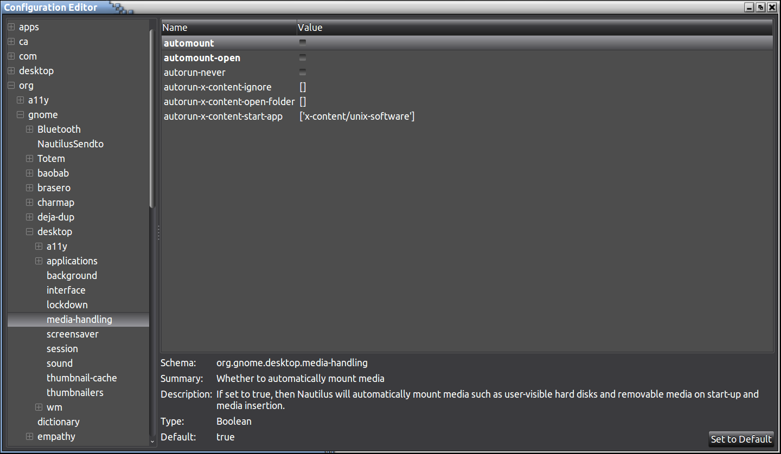Screen dimensions: 781x454
Task: Click Set to Default button
Action: coord(741,439)
